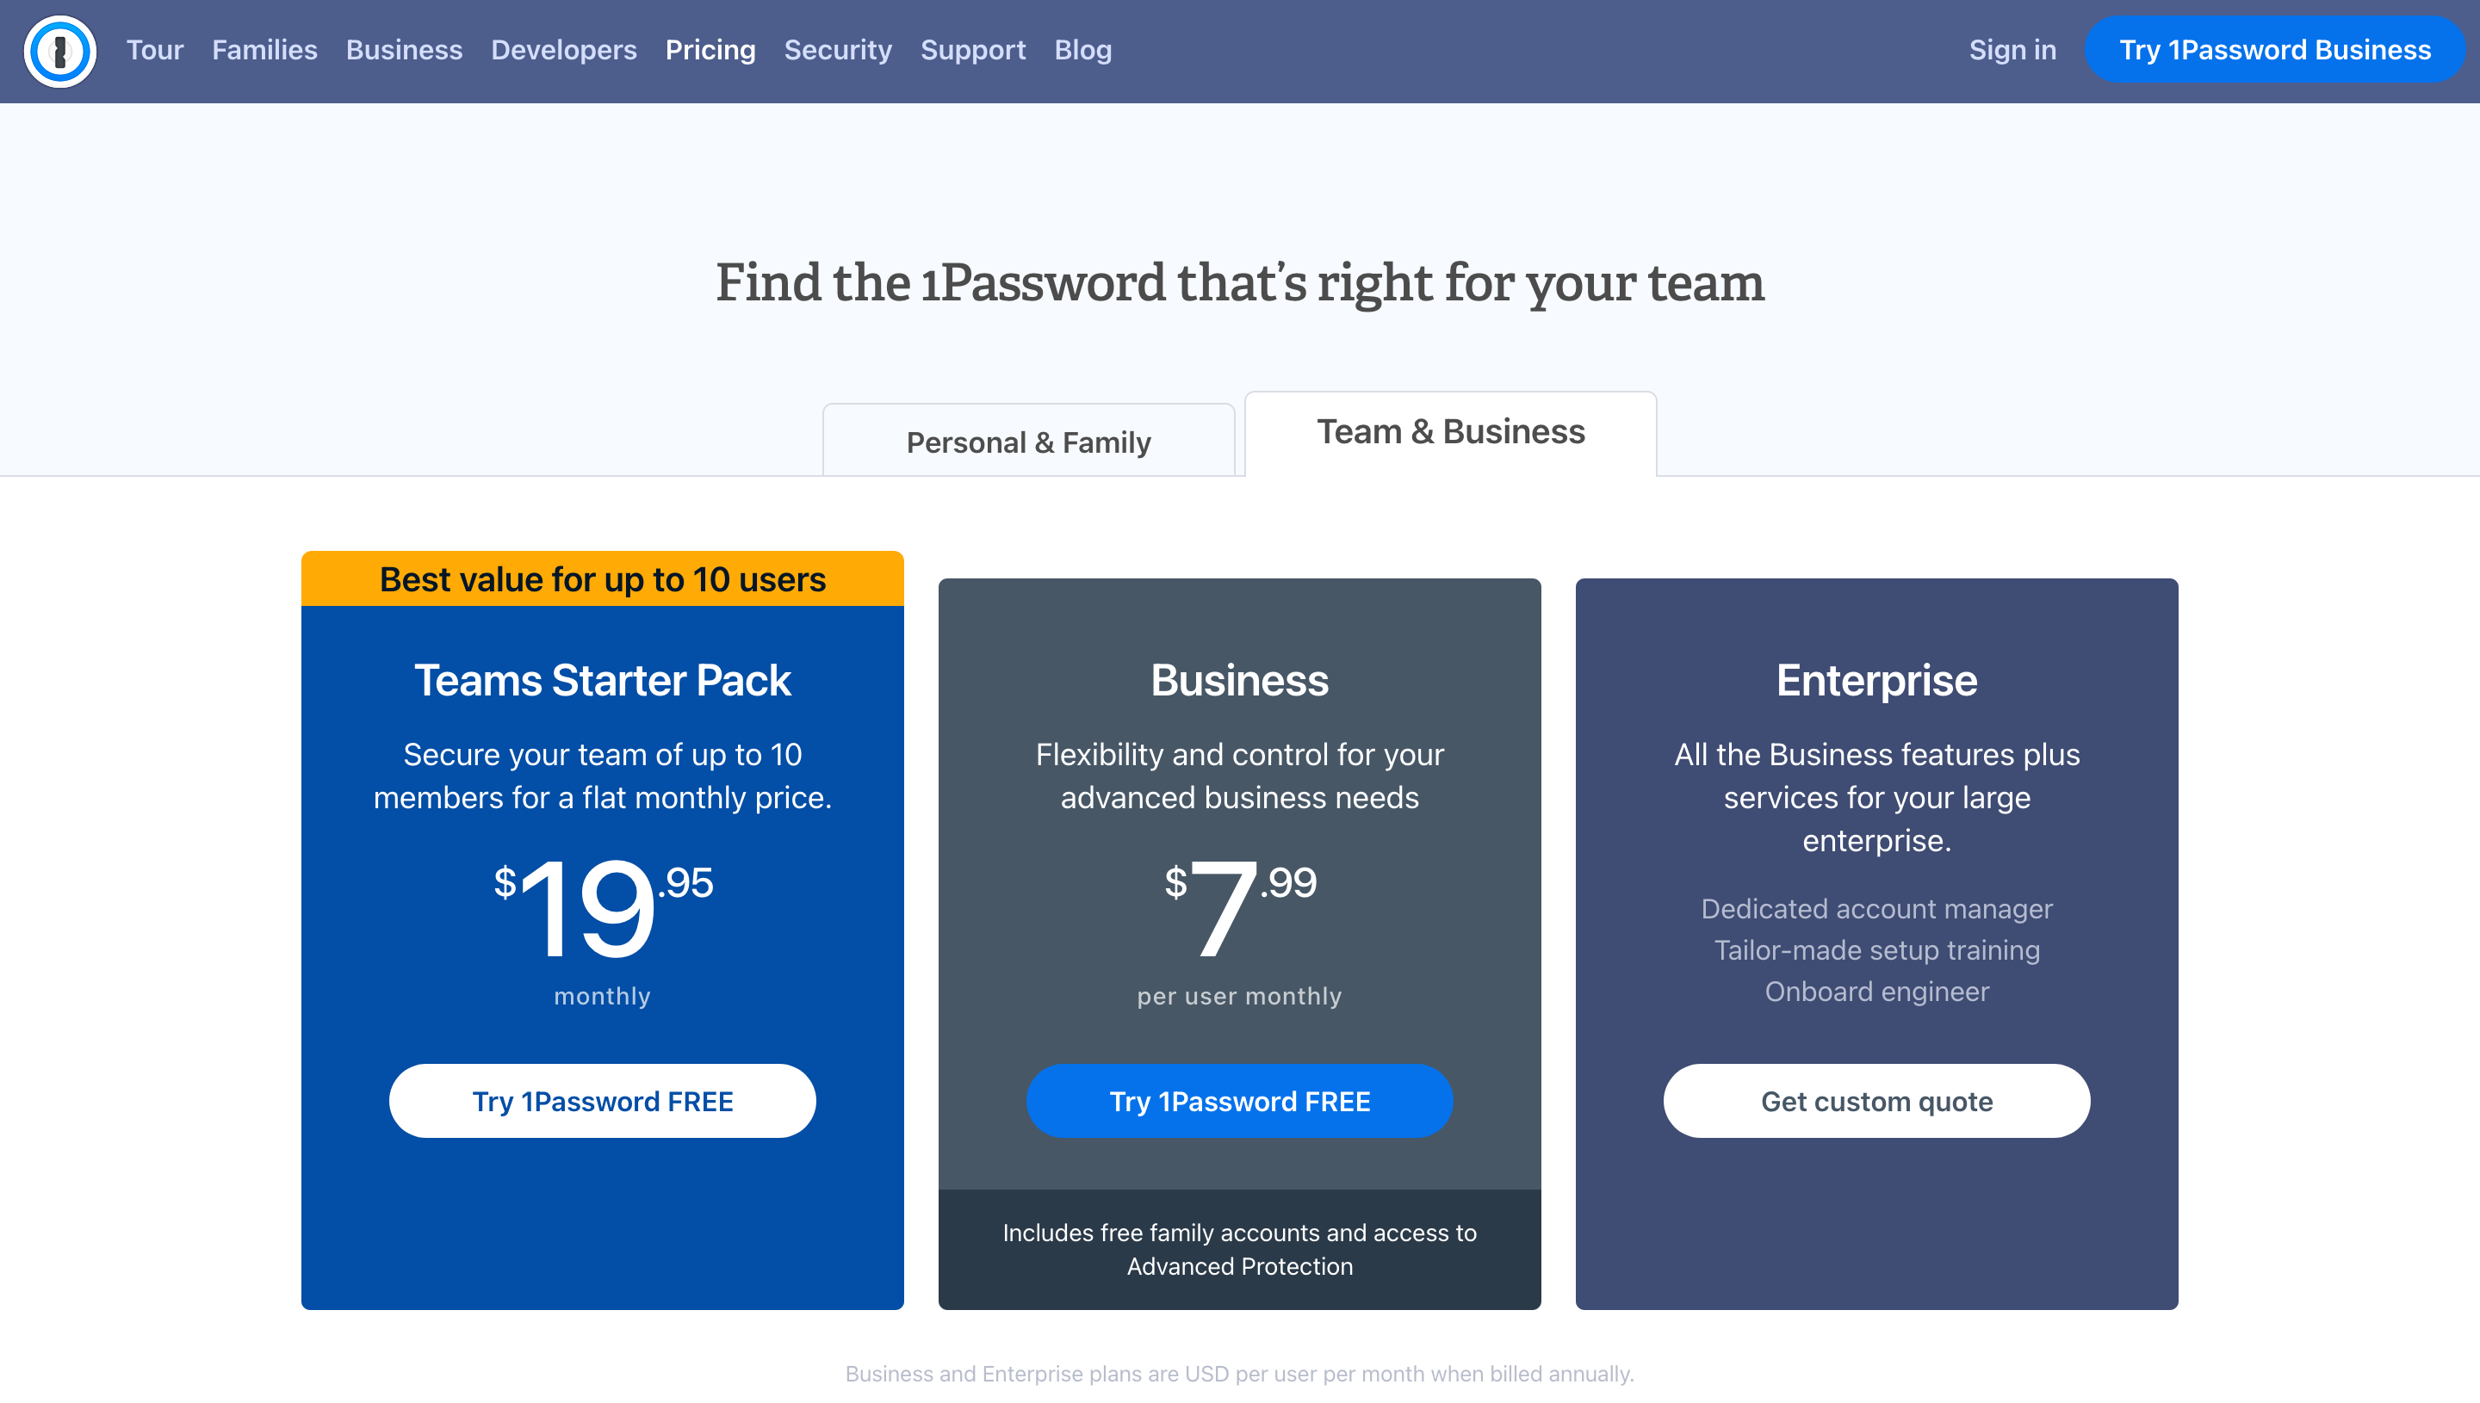The width and height of the screenshot is (2480, 1403).
Task: Get custom quote for Enterprise
Action: pos(1876,1100)
